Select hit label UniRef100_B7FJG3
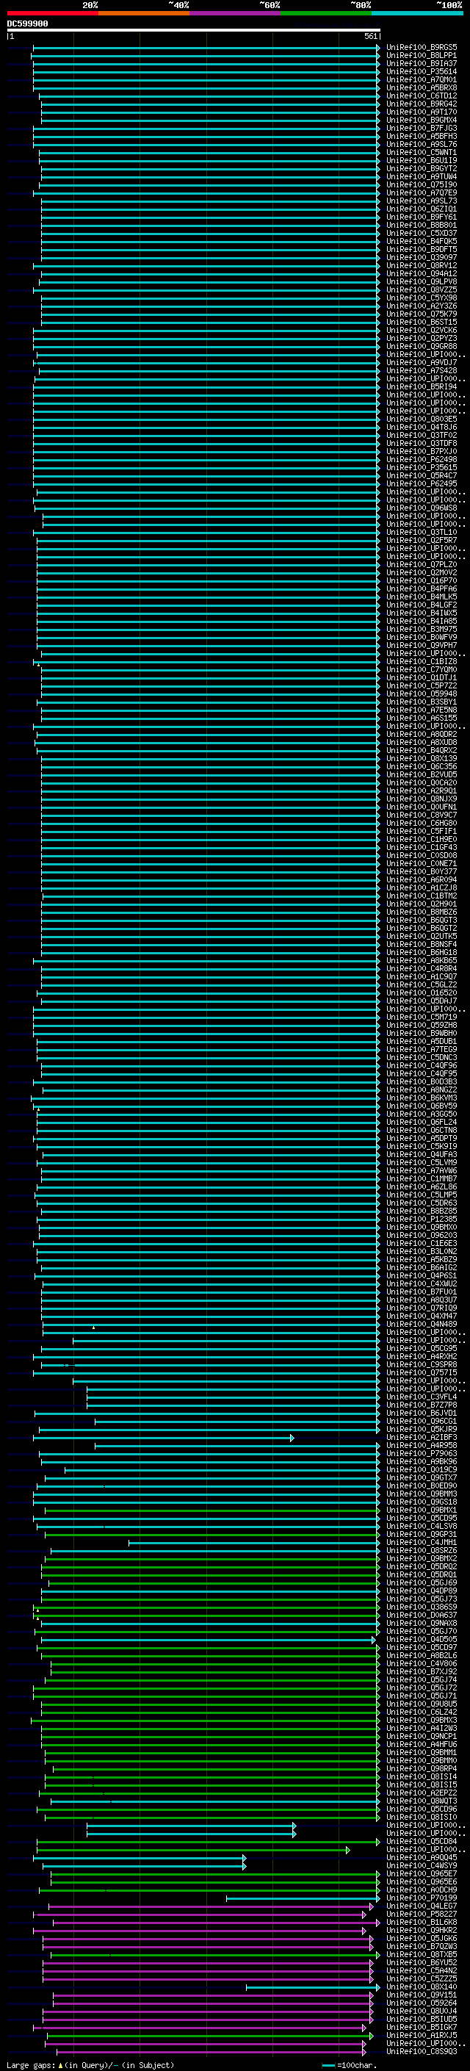The width and height of the screenshot is (470, 2071). coord(421,128)
